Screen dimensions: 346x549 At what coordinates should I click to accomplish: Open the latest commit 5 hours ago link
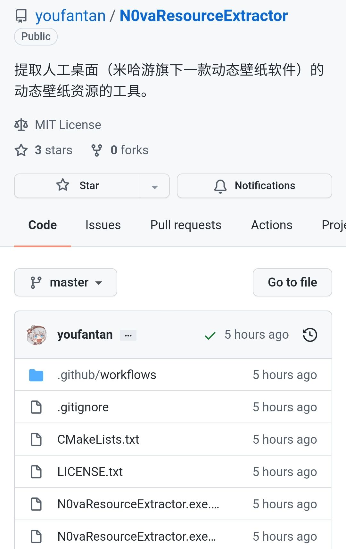[x=257, y=335]
